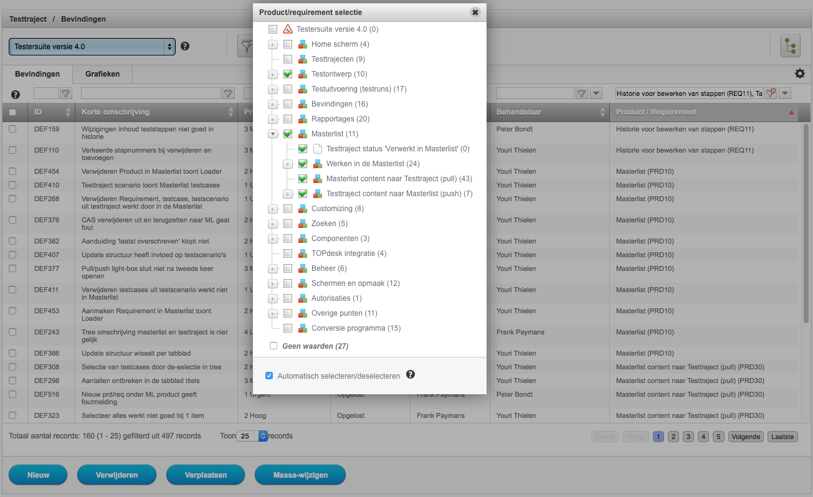Open the records per page dropdown
This screenshot has width=813, height=497.
pyautogui.click(x=252, y=436)
